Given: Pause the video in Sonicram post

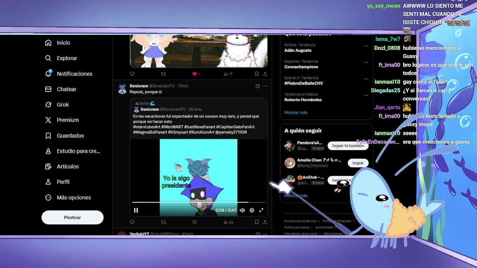Looking at the screenshot, I should tap(136, 210).
